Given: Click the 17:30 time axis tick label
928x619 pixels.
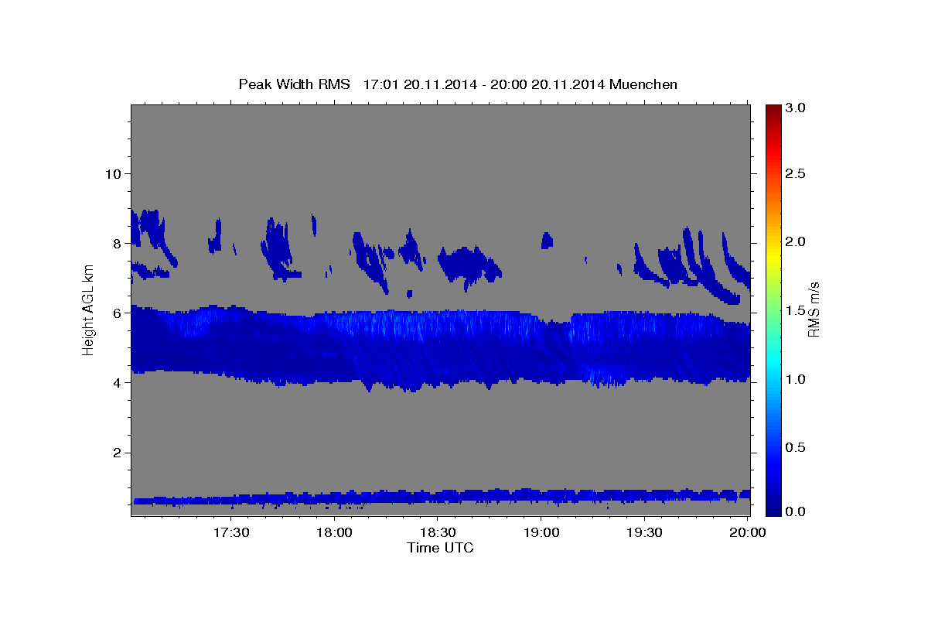Looking at the screenshot, I should tap(231, 533).
